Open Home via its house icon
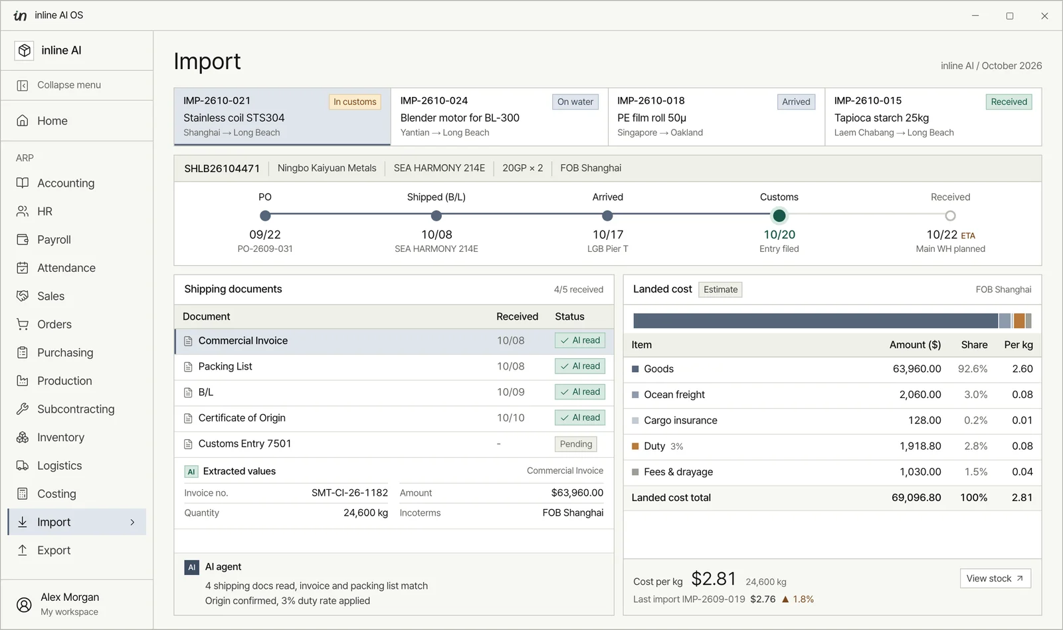The image size is (1063, 630). coord(23,120)
